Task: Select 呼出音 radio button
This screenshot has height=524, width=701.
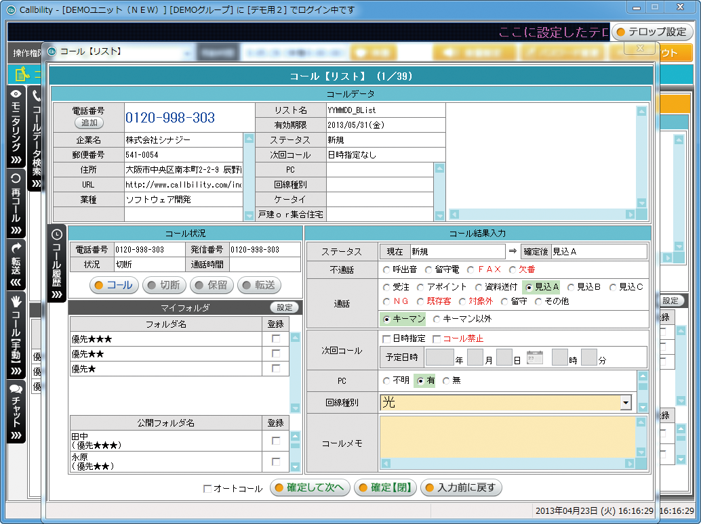Action: click(386, 270)
